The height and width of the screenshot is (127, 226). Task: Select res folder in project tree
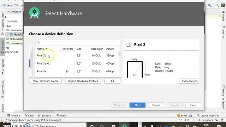(7, 48)
